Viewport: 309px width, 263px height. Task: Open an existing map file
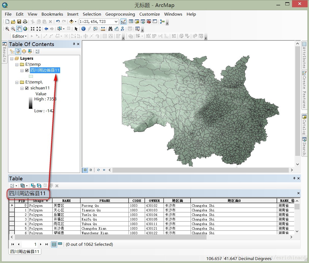click(13, 22)
